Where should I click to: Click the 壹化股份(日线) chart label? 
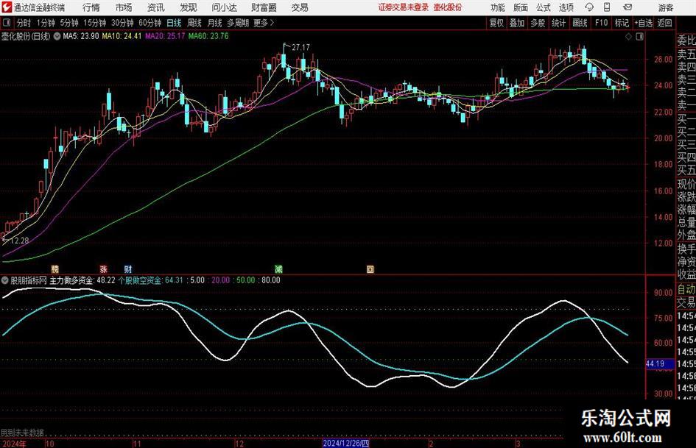[x=27, y=36]
